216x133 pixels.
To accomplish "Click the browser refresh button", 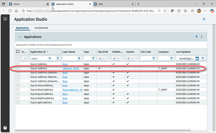I will coord(10,11).
